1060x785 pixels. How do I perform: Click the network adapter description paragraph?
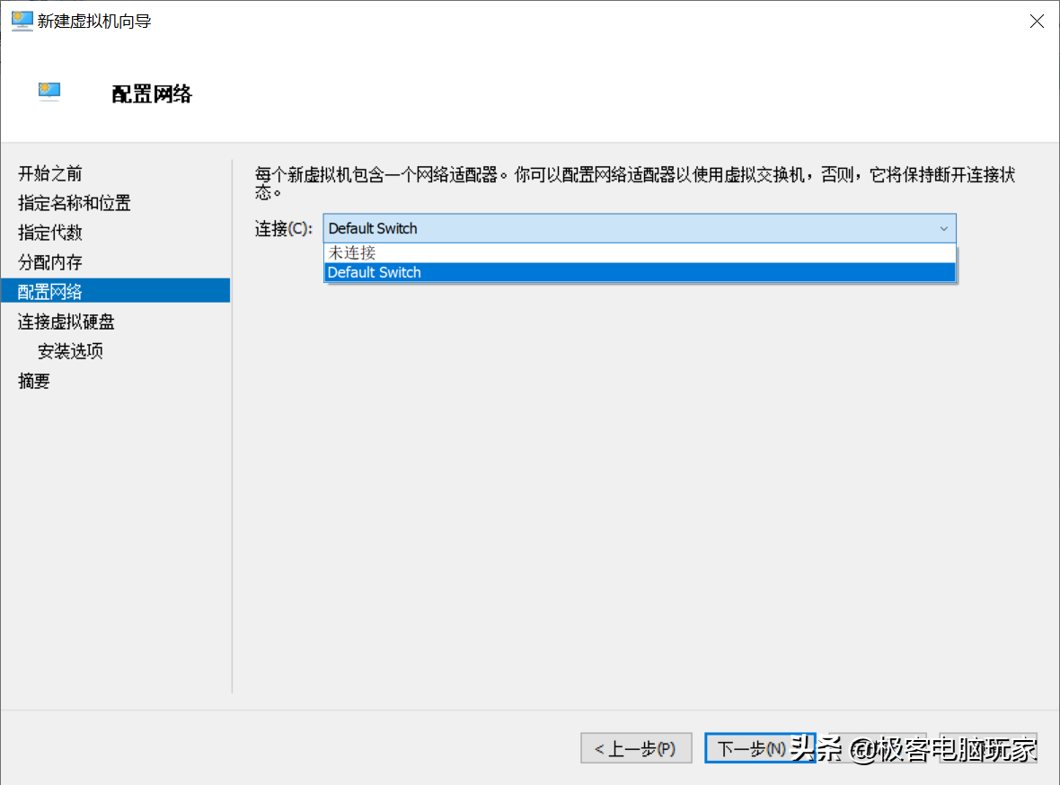click(x=635, y=183)
